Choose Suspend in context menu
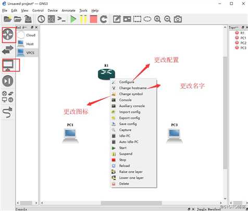 133,154
